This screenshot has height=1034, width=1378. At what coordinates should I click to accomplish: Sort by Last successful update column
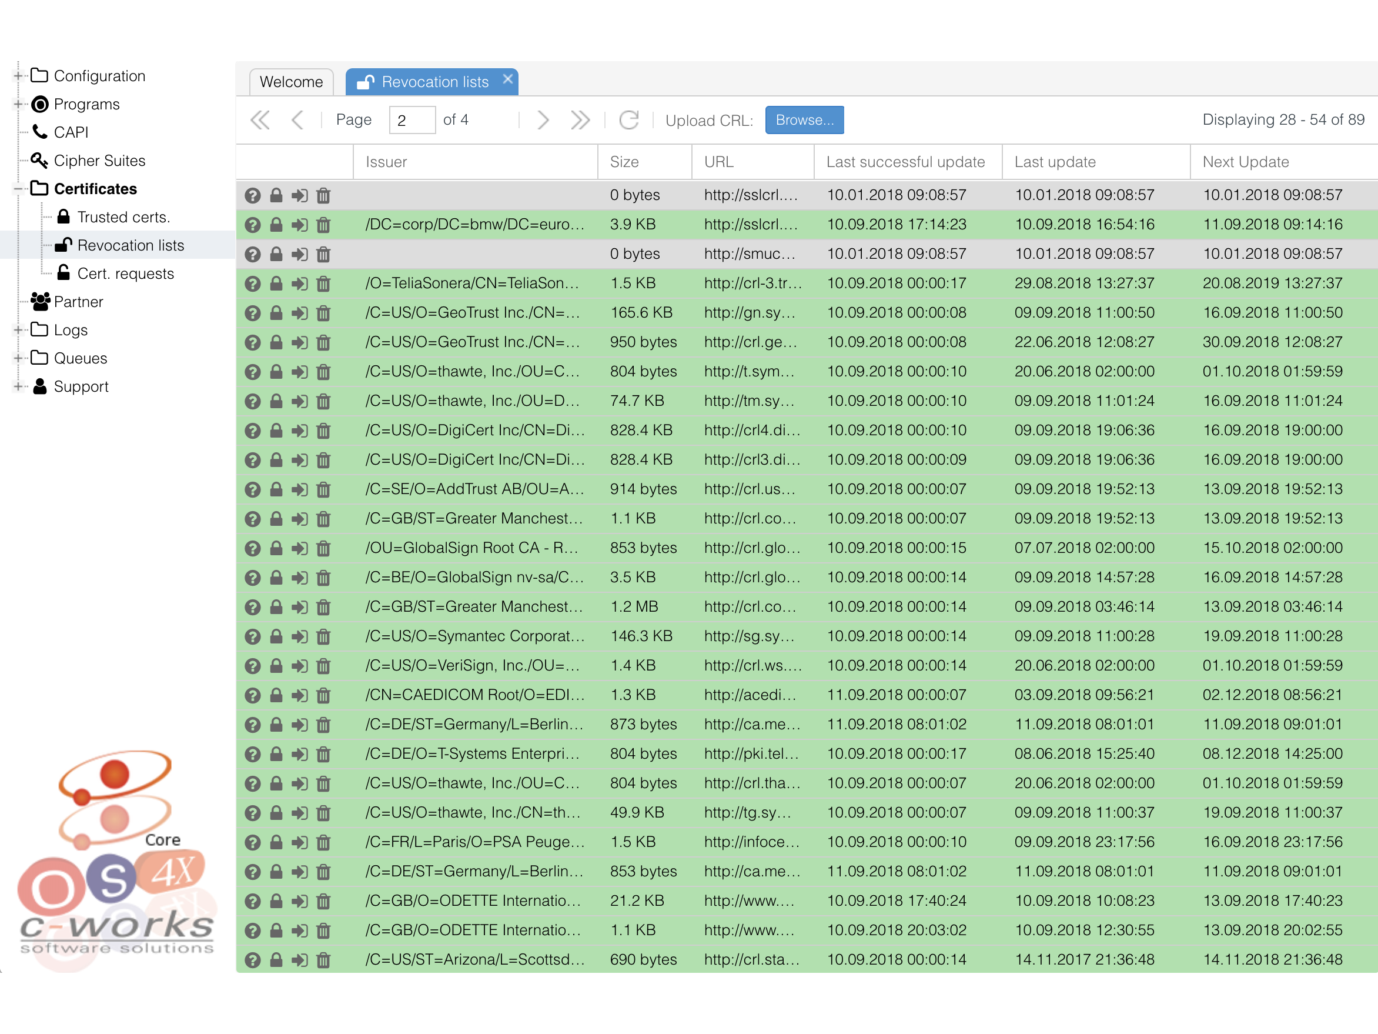[908, 162]
